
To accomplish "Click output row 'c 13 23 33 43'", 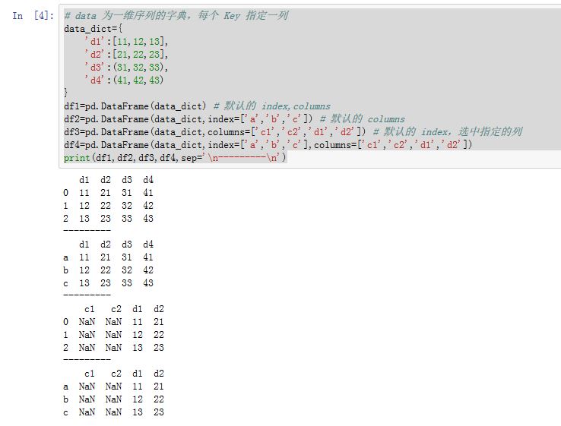I will pos(108,283).
